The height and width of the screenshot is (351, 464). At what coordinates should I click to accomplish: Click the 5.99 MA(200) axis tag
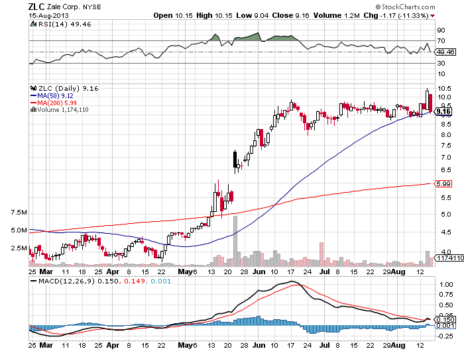click(443, 184)
